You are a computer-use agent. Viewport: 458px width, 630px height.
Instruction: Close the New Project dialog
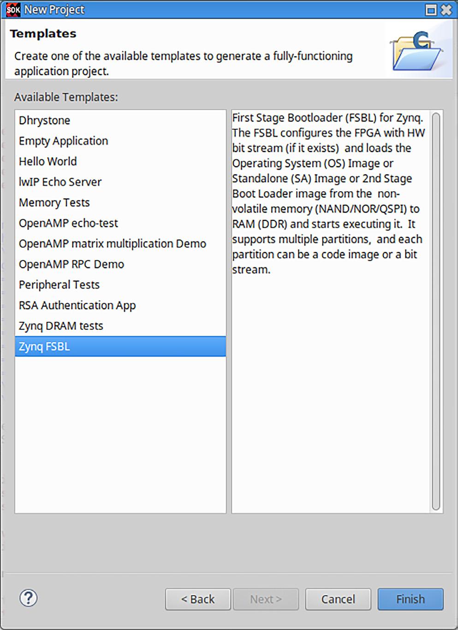pyautogui.click(x=446, y=10)
